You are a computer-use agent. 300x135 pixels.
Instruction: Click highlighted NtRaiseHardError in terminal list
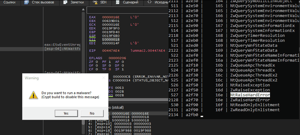[x=250, y=95]
